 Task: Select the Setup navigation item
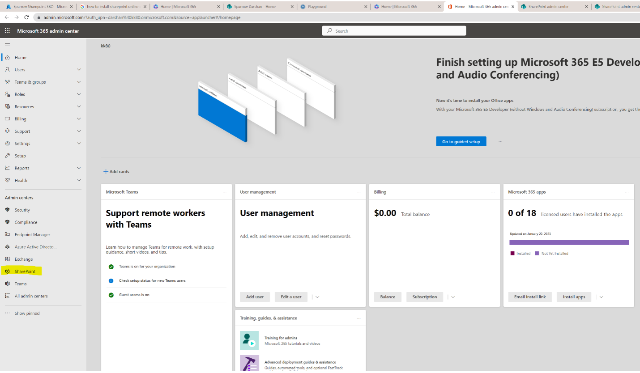20,156
